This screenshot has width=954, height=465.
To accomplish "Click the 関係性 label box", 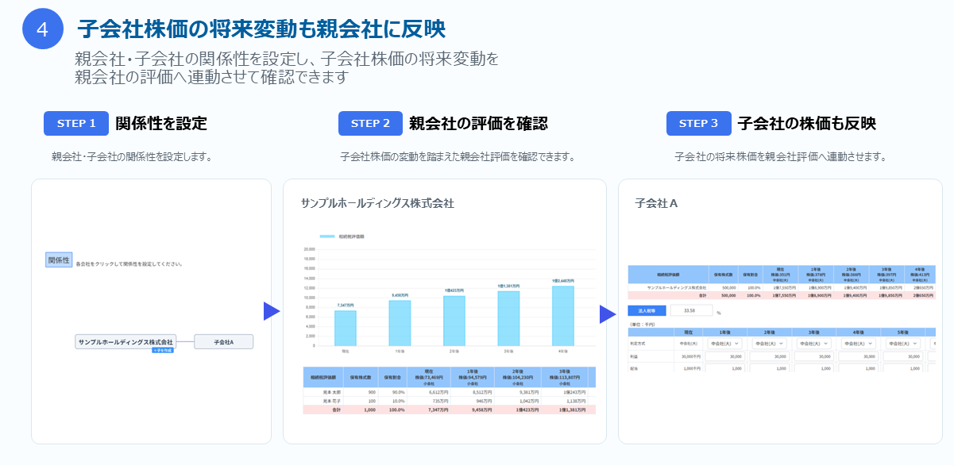I will [x=59, y=259].
